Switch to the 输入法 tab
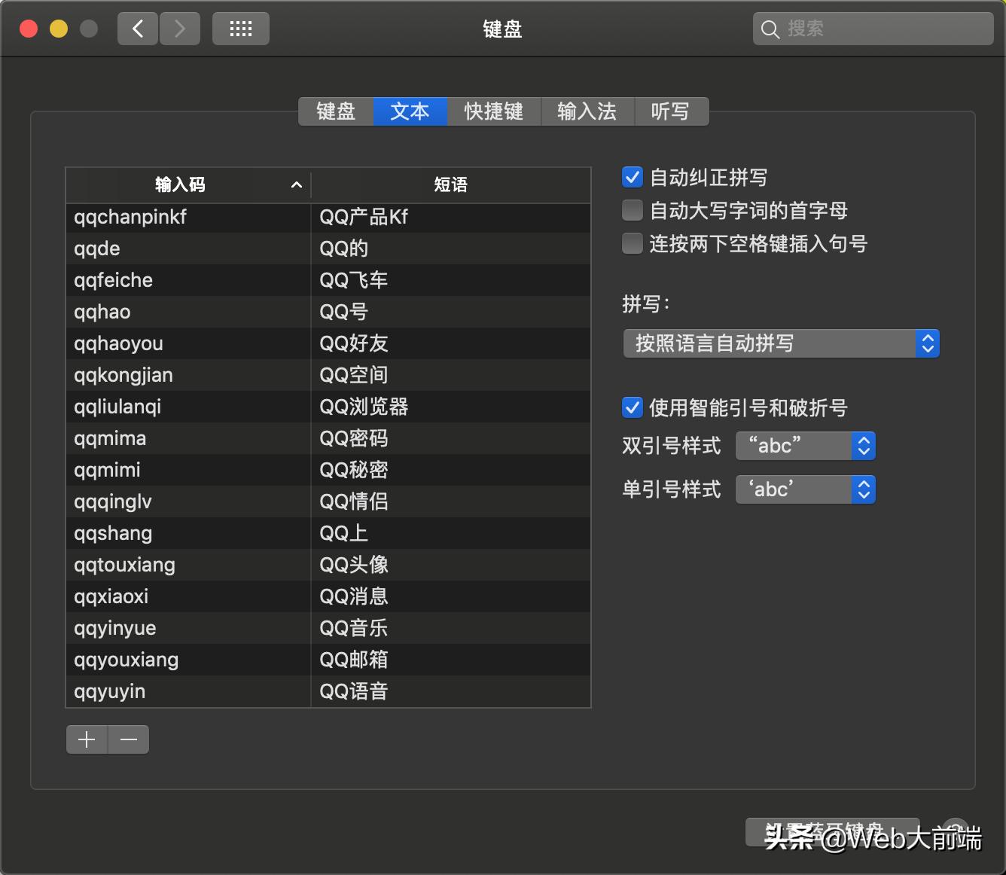Image resolution: width=1006 pixels, height=875 pixels. point(587,111)
